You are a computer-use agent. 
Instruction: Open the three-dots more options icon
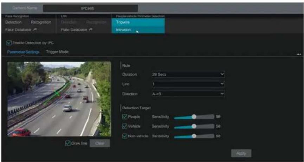299,54
